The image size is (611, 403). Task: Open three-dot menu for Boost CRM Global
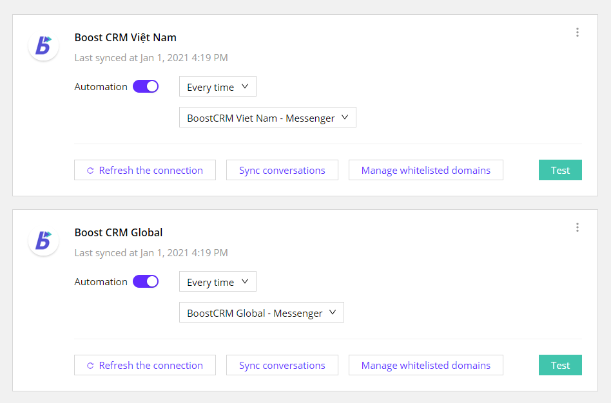tap(577, 227)
